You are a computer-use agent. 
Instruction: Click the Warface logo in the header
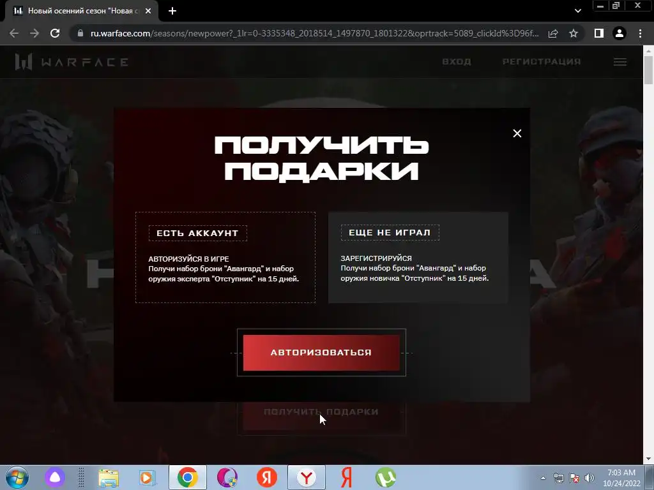(x=72, y=62)
